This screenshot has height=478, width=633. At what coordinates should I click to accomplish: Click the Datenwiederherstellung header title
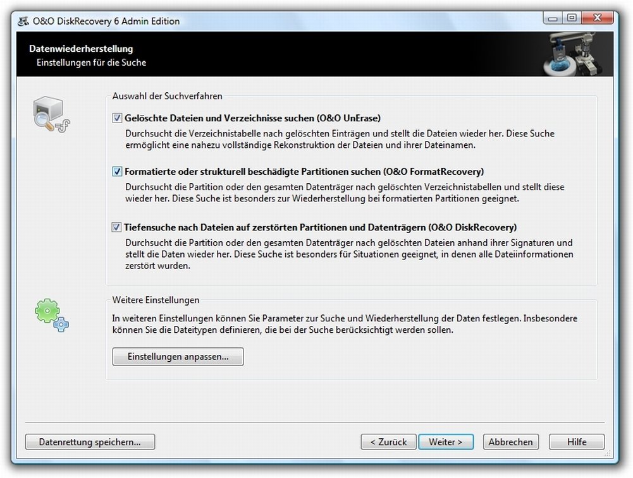tap(81, 49)
